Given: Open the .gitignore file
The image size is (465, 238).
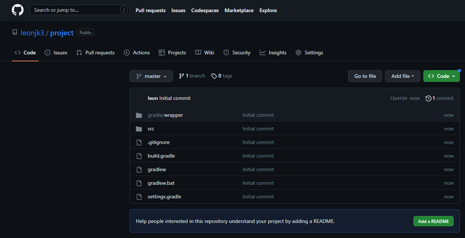Looking at the screenshot, I should point(159,143).
